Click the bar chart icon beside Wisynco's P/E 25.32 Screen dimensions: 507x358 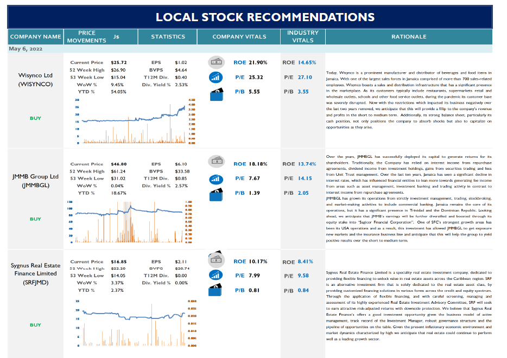pyautogui.click(x=216, y=77)
